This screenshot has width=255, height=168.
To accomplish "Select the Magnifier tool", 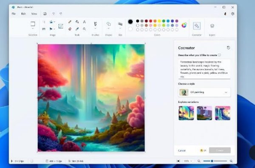I will coord(84,29).
